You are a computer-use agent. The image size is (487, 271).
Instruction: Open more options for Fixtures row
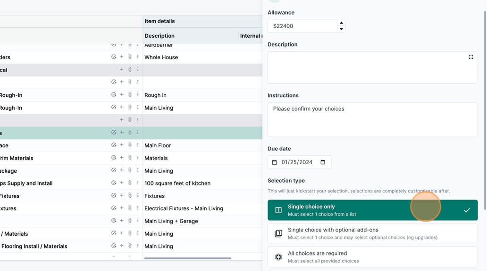(138, 196)
